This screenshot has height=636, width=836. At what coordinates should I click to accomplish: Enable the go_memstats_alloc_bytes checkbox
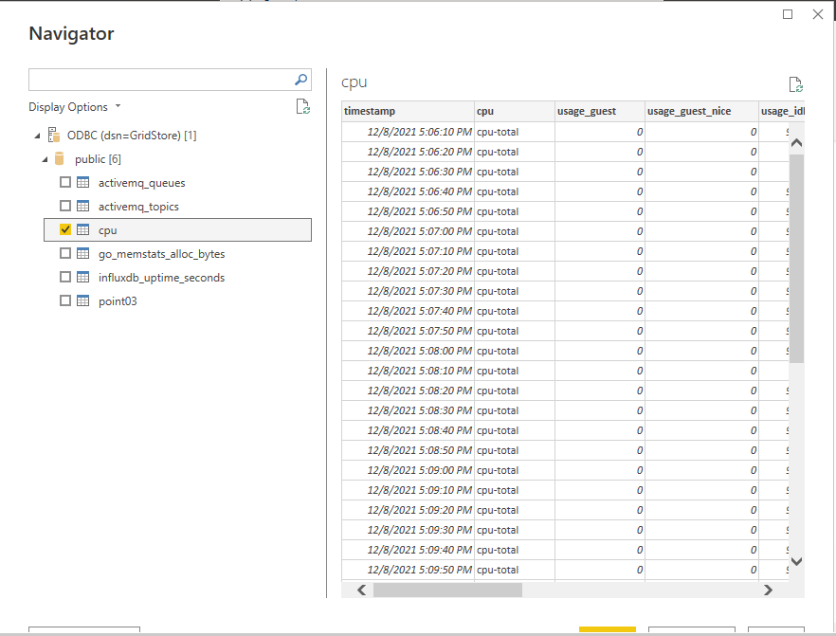pos(65,254)
